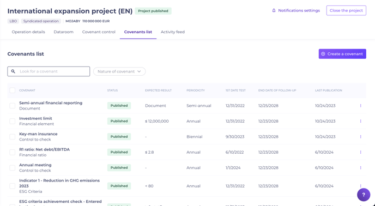View the Activity feed tab

click(172, 32)
